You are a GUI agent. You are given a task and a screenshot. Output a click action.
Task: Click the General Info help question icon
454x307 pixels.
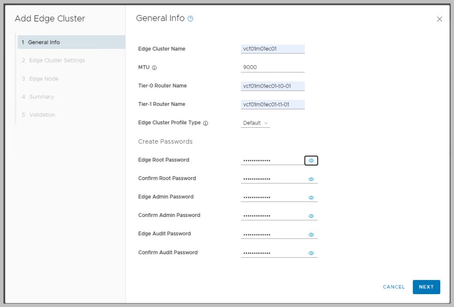[191, 19]
